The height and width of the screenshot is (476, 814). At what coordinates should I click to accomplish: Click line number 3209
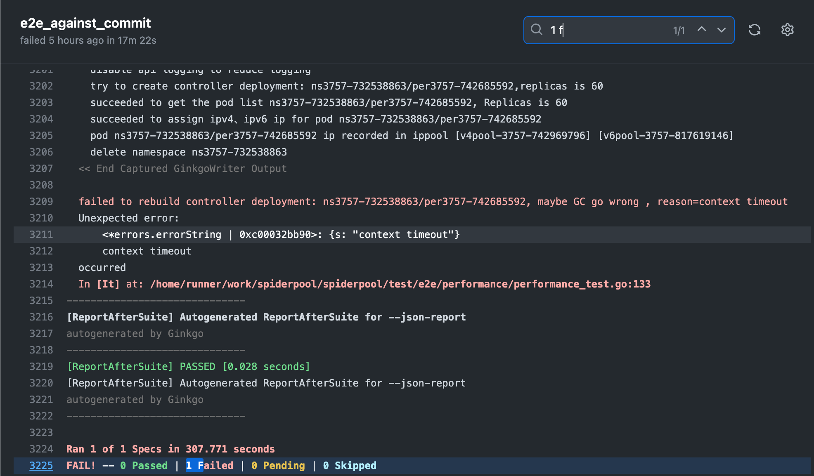41,202
